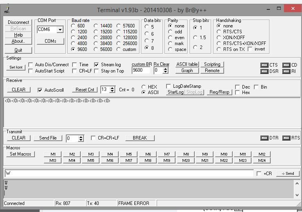Image resolution: width=302 pixels, height=212 pixels.
Task: Clear the Receive window
Action: pyautogui.click(x=18, y=90)
